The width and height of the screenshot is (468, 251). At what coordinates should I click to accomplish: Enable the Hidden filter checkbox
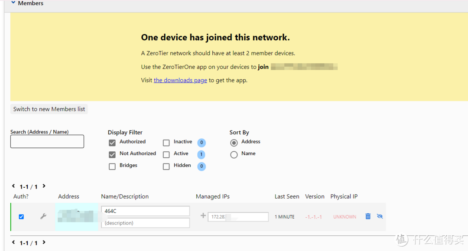[x=166, y=166]
